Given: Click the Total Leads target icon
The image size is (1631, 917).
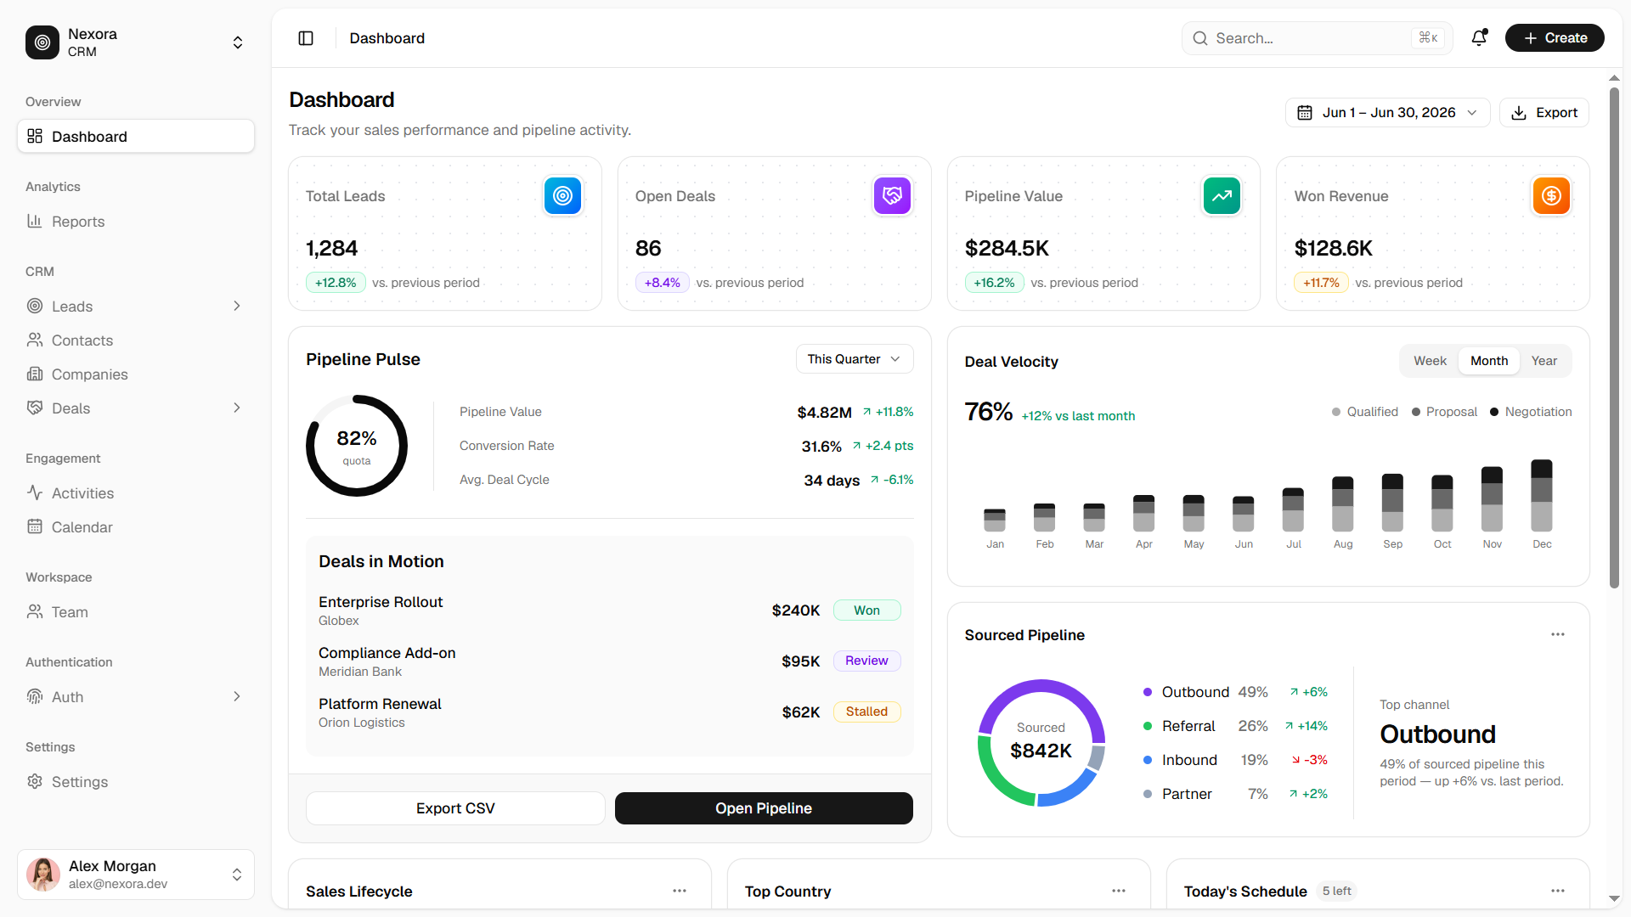Looking at the screenshot, I should [x=562, y=196].
